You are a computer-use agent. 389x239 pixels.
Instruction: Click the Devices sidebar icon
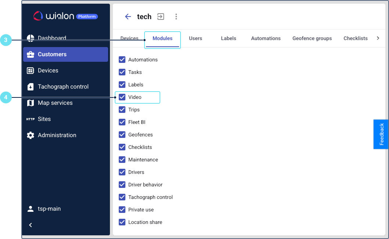pos(31,71)
